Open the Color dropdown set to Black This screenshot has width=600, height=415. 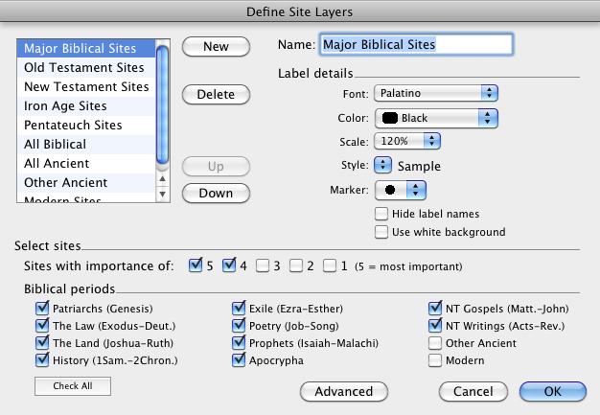(x=436, y=118)
